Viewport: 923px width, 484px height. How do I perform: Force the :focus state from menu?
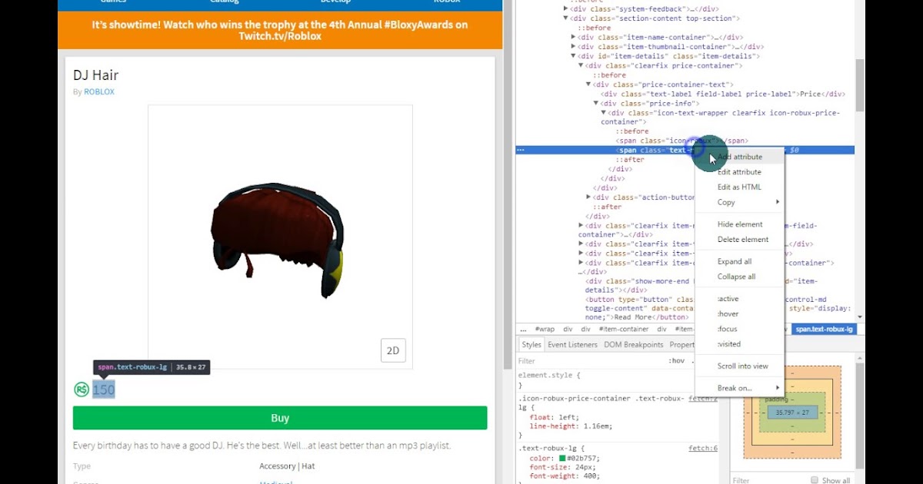pos(739,329)
